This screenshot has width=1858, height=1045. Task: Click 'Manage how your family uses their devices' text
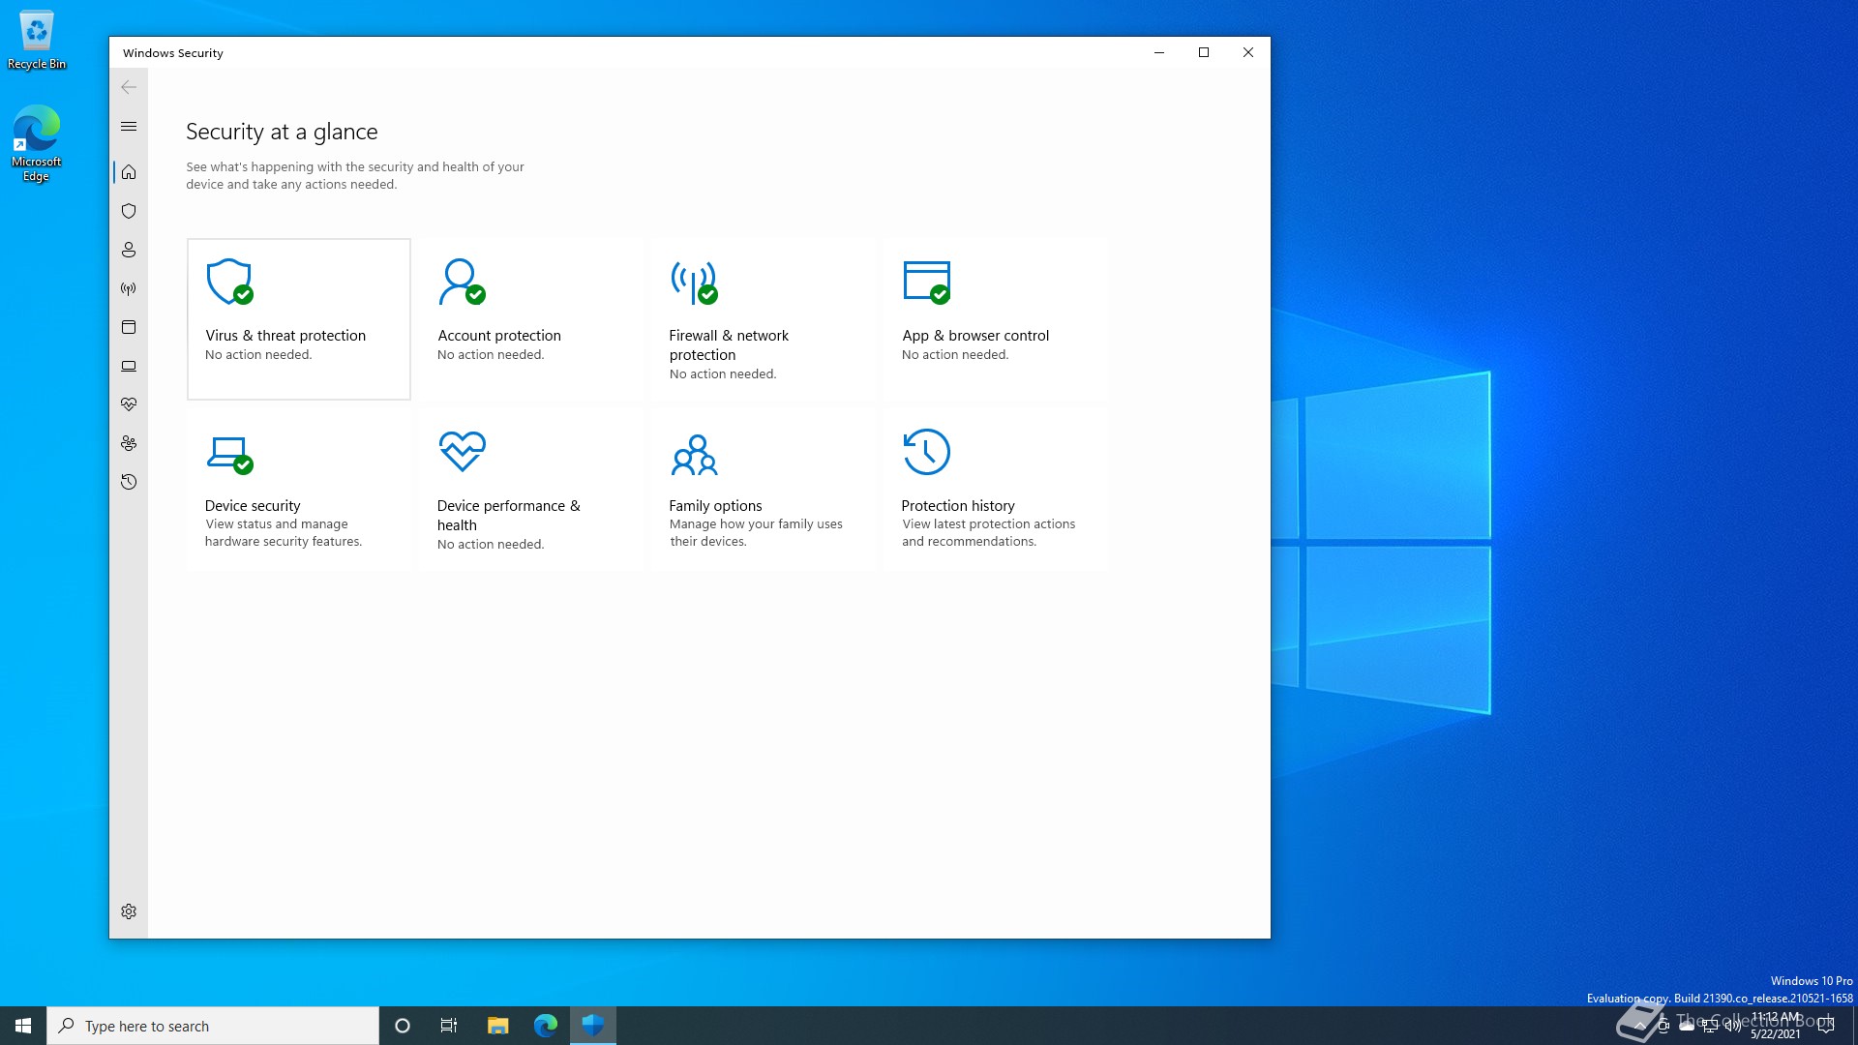click(756, 533)
